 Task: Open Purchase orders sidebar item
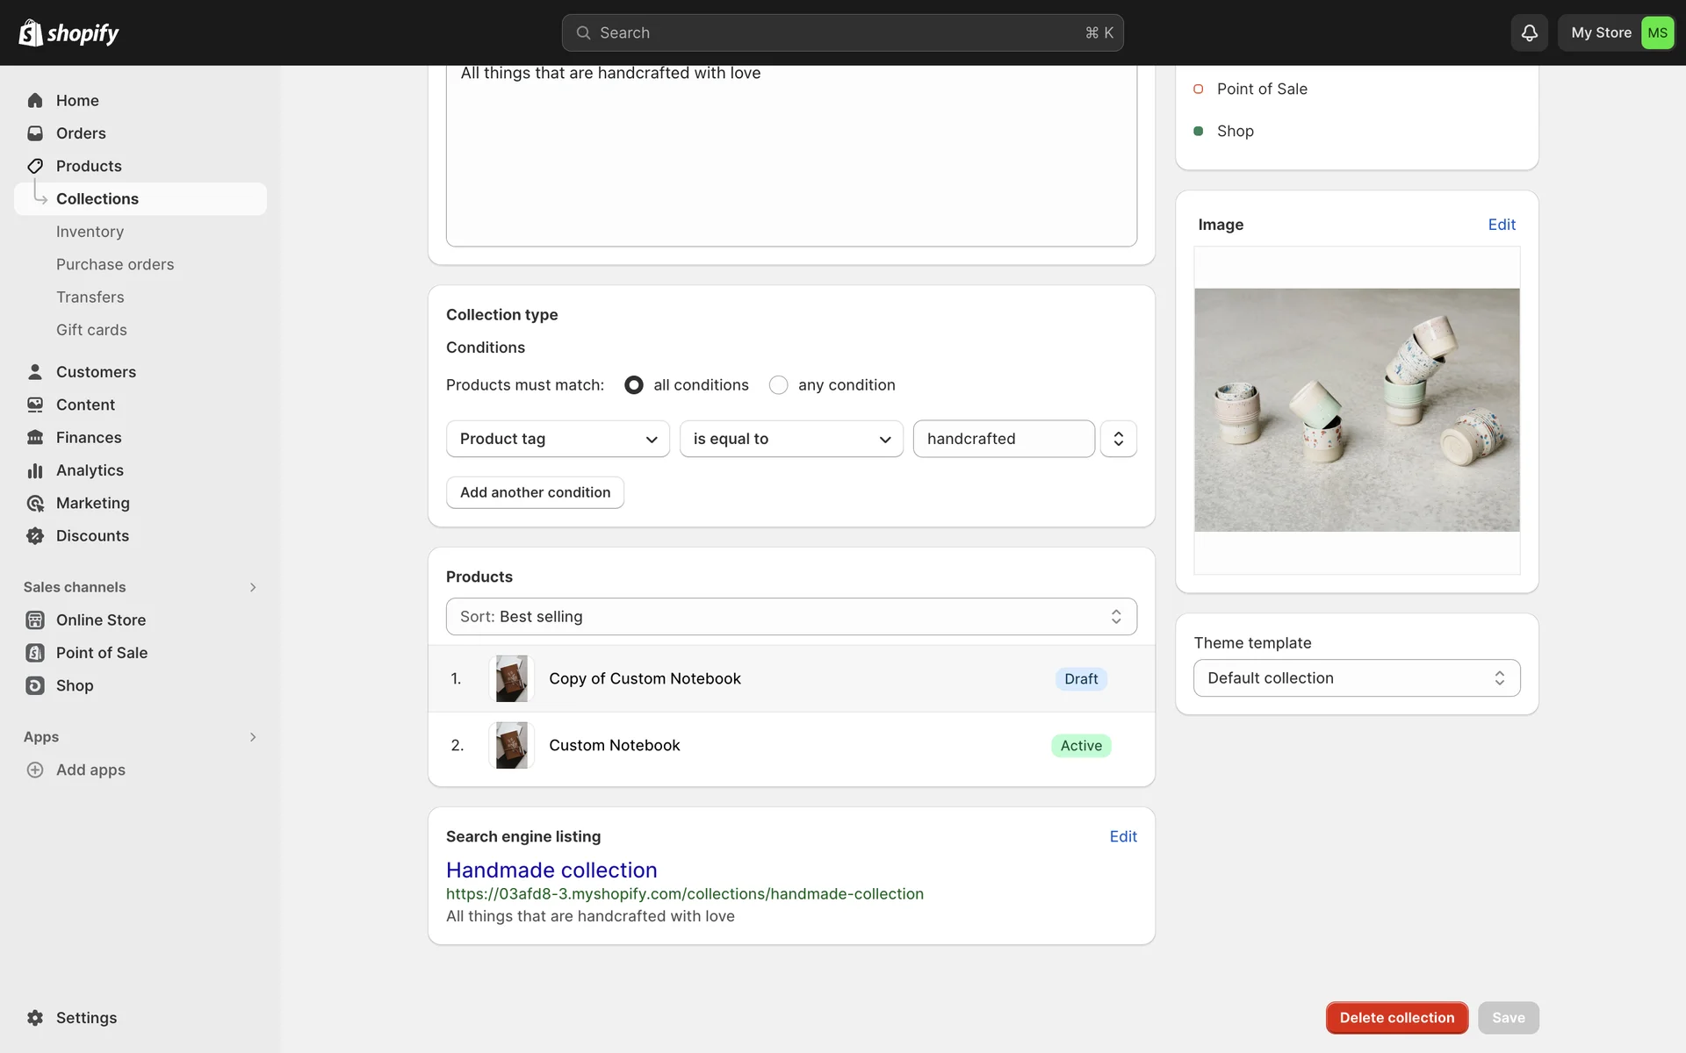point(115,264)
